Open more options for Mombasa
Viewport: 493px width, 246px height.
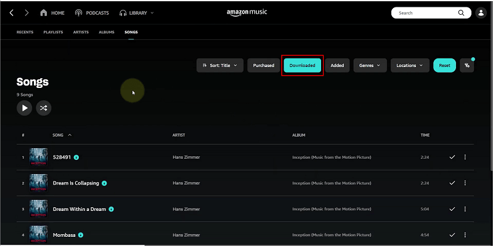(465, 235)
